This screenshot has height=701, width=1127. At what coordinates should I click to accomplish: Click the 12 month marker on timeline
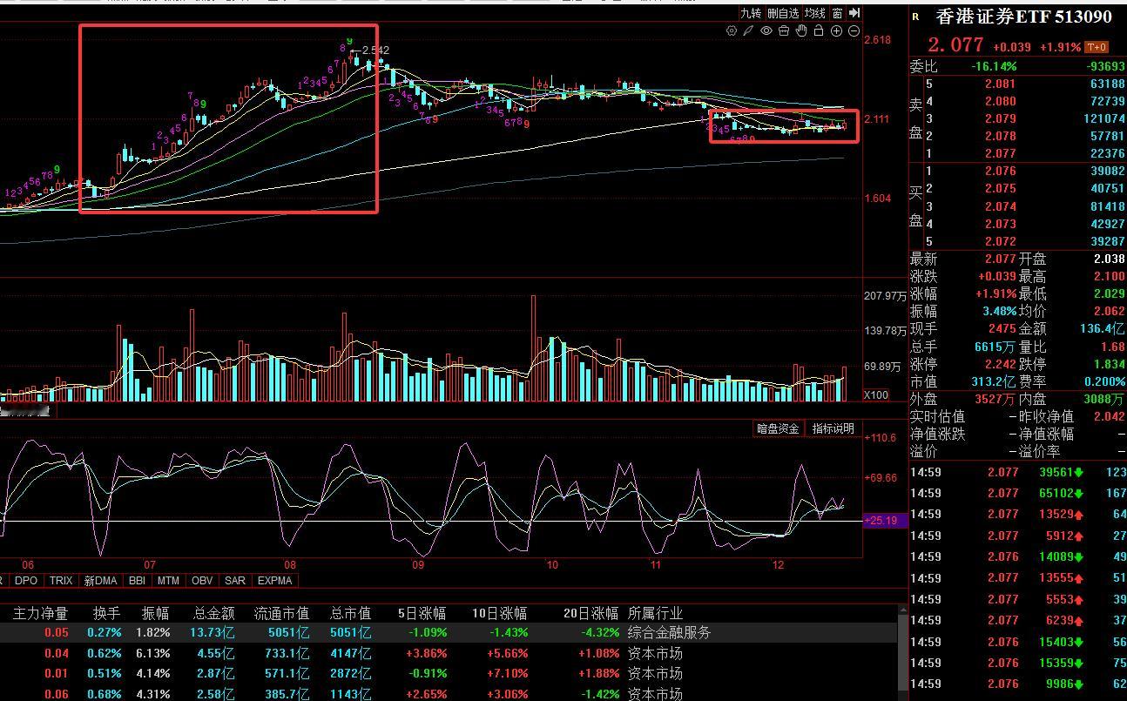(779, 564)
